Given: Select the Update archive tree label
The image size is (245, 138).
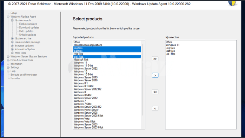Looking at the screenshot, I should click(x=23, y=38).
